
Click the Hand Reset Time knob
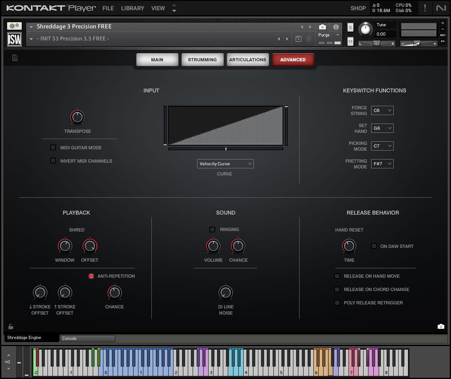[349, 246]
